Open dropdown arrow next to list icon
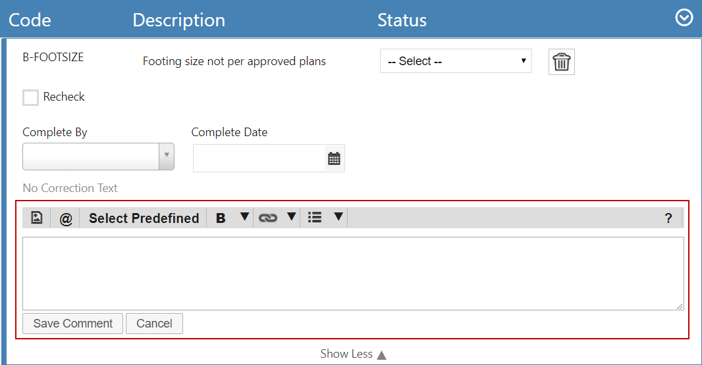The image size is (702, 365). [x=338, y=217]
